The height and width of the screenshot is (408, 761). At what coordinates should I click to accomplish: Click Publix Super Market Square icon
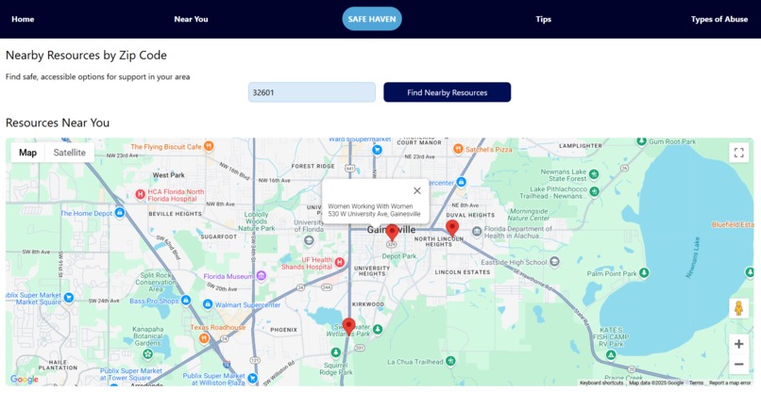coord(69,298)
